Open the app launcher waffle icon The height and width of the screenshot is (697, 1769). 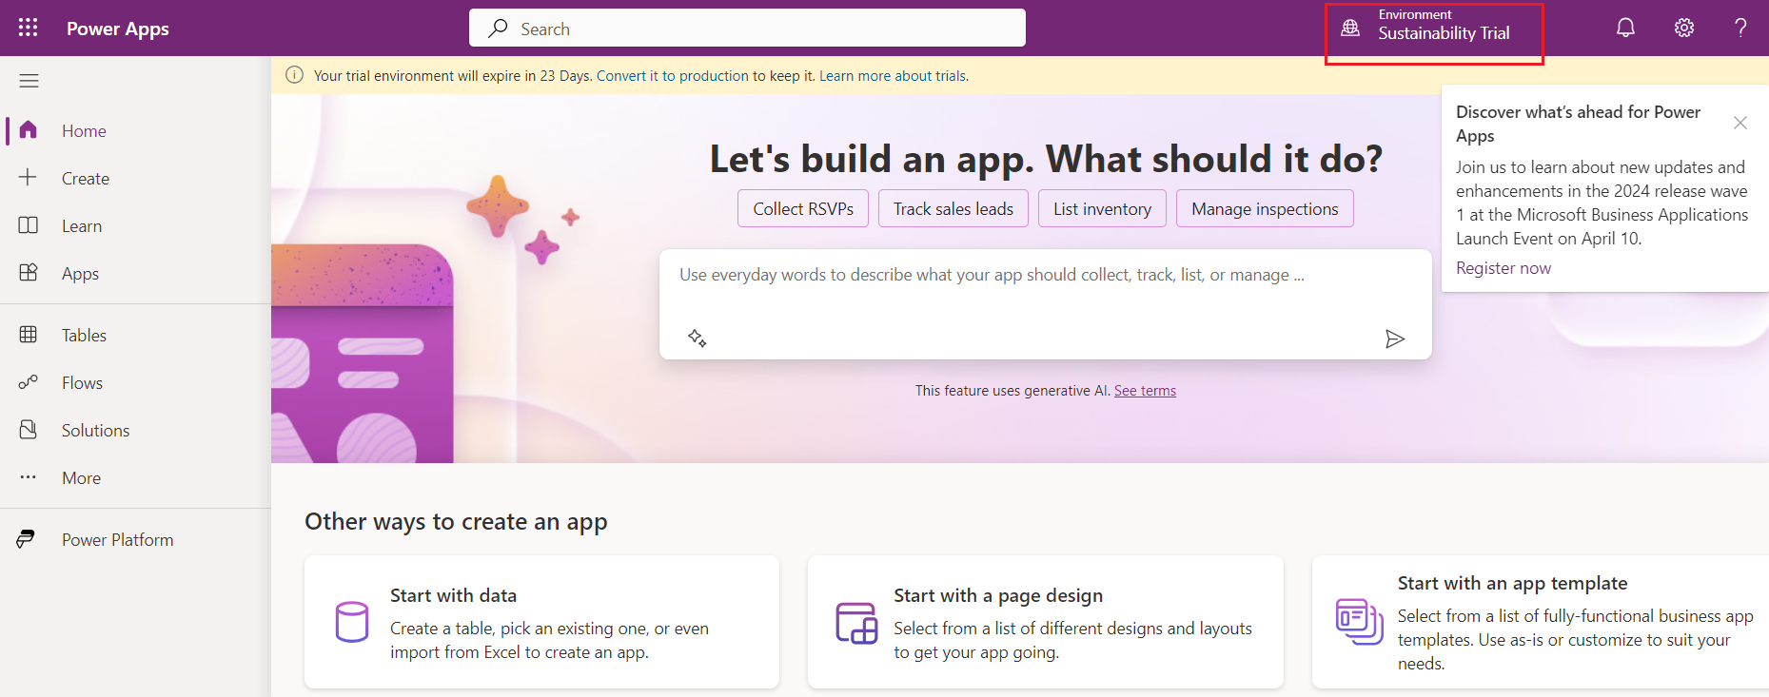click(x=29, y=28)
